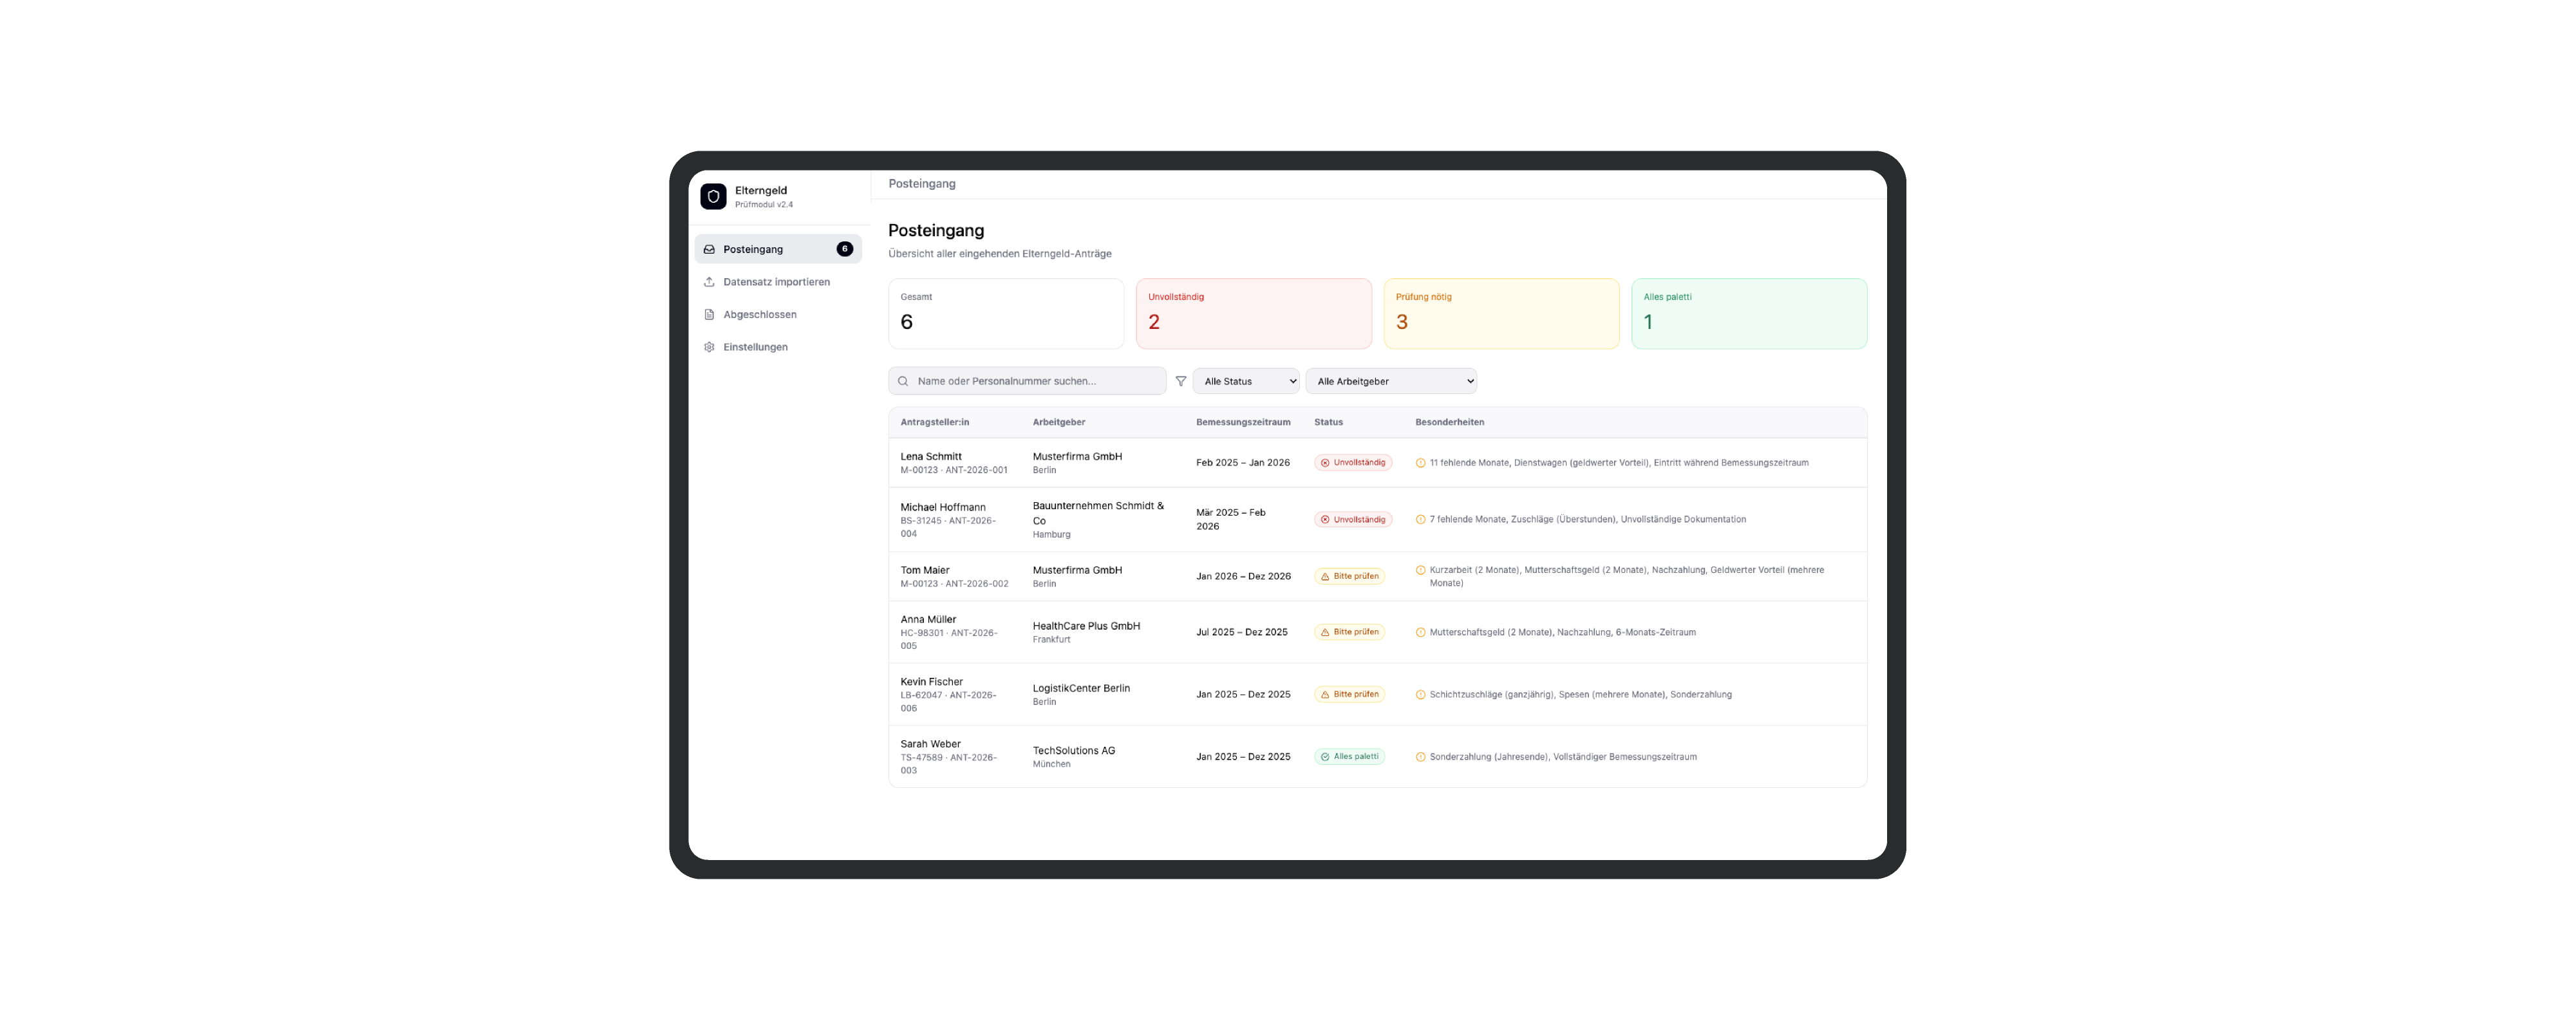Screen dimensions: 2576x1030
Task: Select Posteingang in the sidebar menu
Action: pyautogui.click(x=752, y=249)
